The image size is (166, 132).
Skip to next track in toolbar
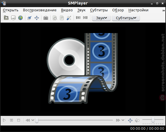pos(85,18)
